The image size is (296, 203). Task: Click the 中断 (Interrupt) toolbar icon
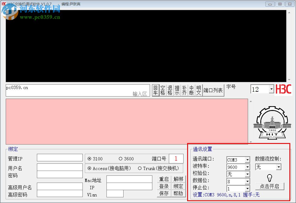191,89
